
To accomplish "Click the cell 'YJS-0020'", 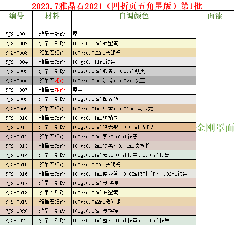I will (16, 211).
